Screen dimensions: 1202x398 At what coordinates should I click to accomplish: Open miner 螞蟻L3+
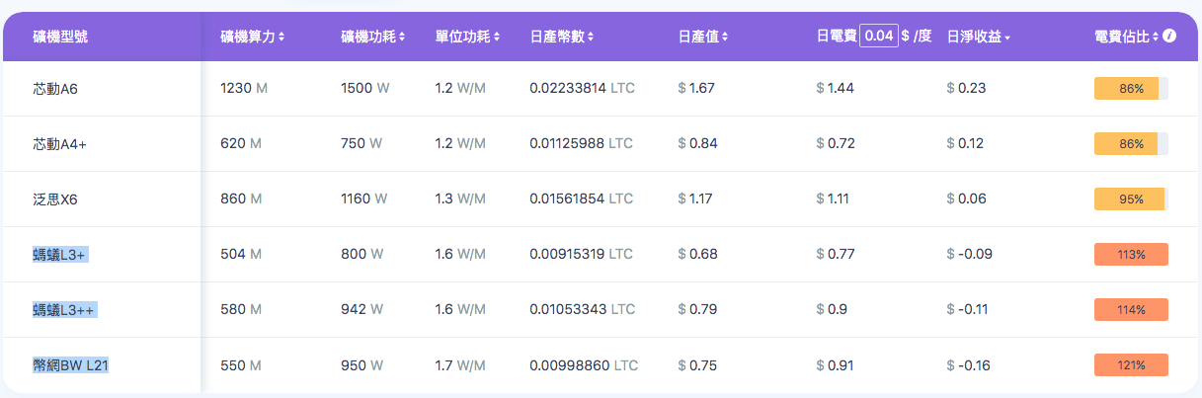click(x=59, y=254)
